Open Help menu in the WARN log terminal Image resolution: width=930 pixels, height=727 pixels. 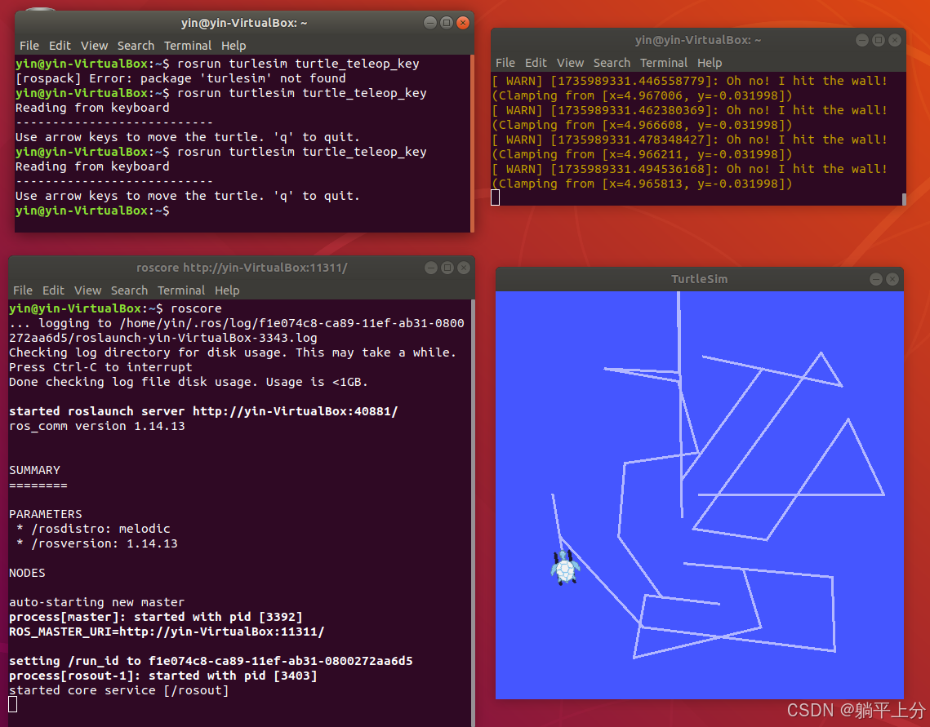pos(710,63)
